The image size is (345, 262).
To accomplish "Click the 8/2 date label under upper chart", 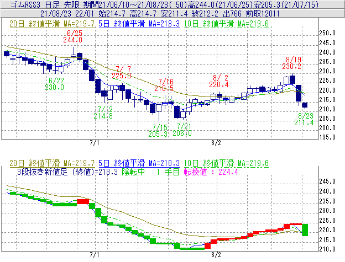I will pyautogui.click(x=216, y=143).
